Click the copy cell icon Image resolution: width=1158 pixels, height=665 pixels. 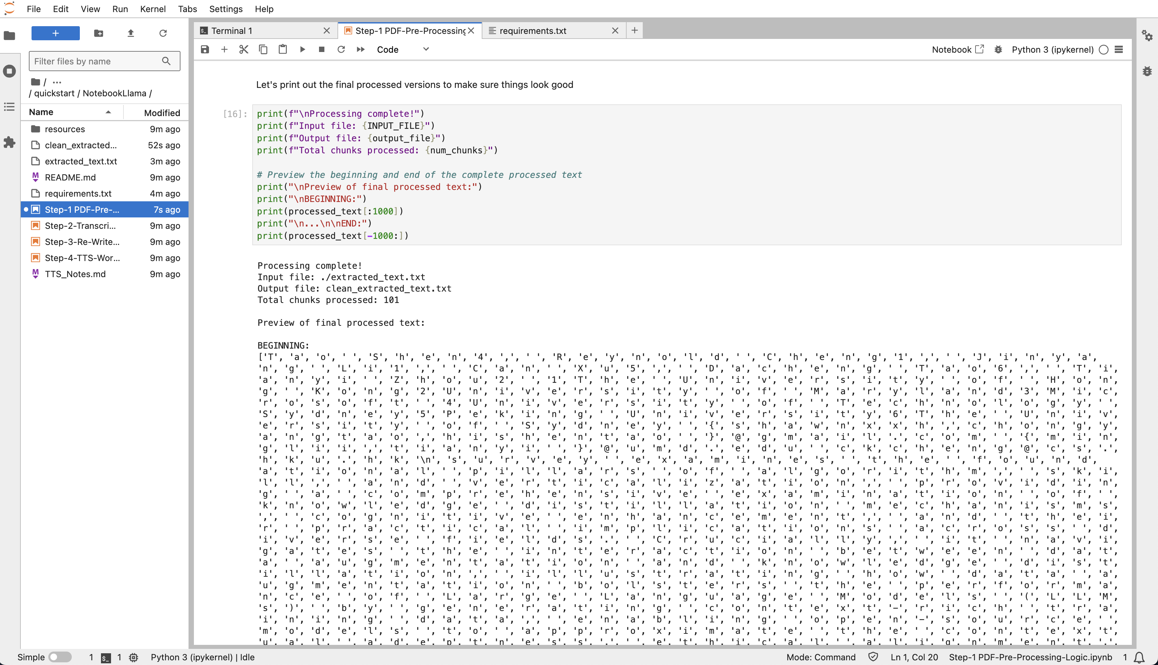(263, 49)
